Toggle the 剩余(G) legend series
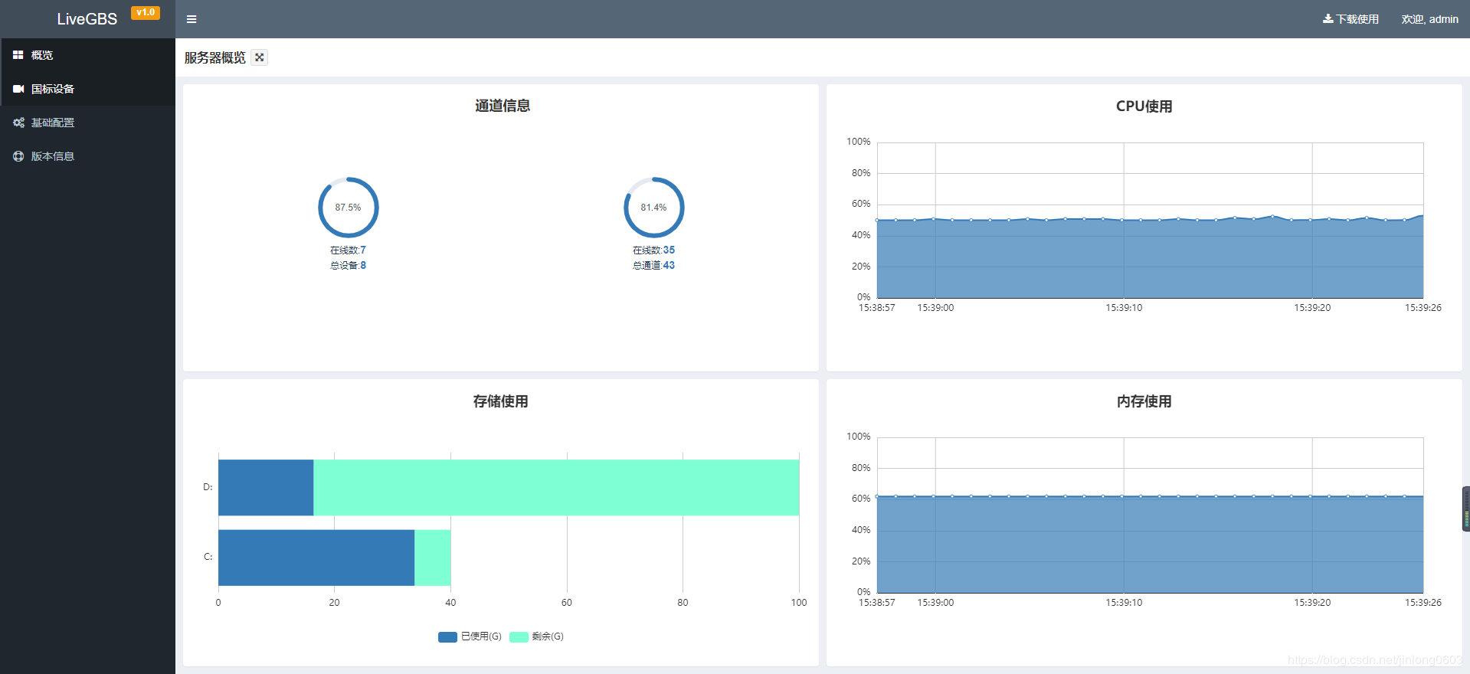Image resolution: width=1470 pixels, height=674 pixels. click(x=536, y=636)
